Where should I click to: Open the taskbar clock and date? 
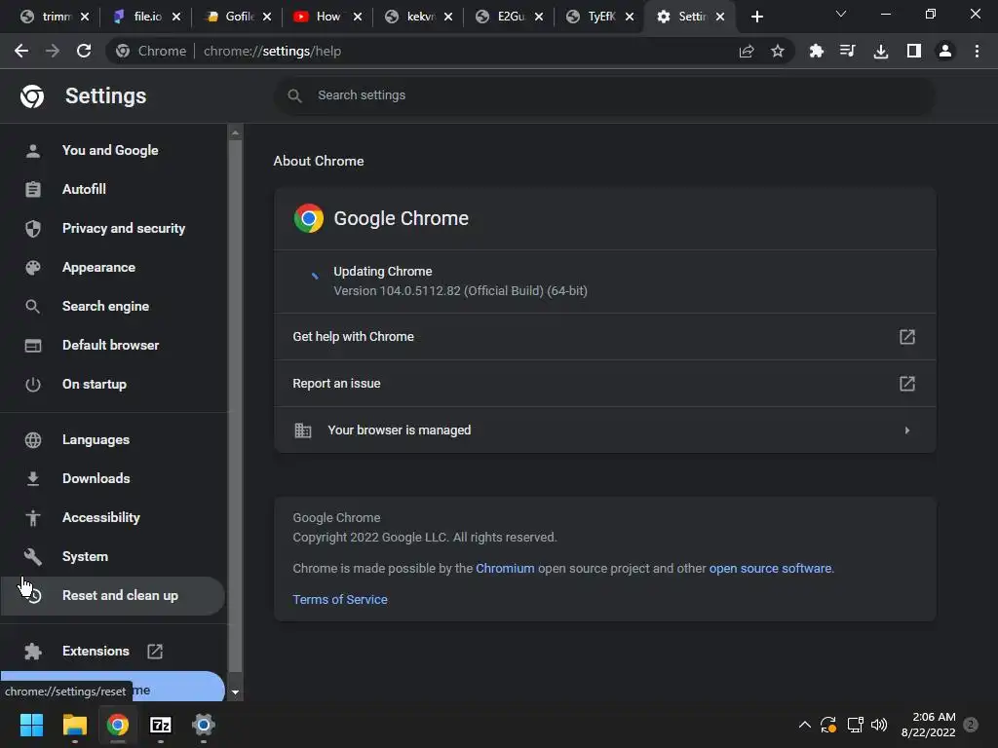(x=928, y=725)
